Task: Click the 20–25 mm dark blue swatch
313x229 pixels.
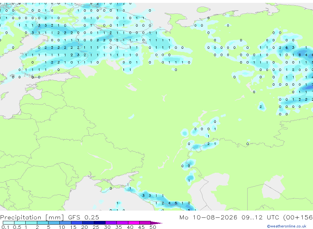Action: coord(88,223)
